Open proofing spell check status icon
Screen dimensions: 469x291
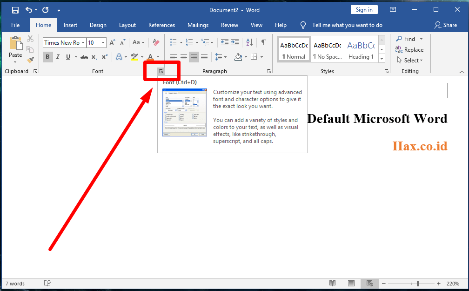47,283
